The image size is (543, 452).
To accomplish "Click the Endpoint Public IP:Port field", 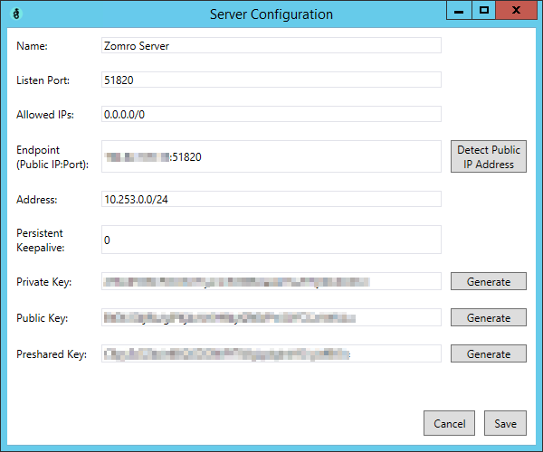I will click(x=271, y=156).
